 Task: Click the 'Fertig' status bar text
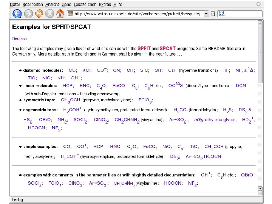click(x=17, y=200)
